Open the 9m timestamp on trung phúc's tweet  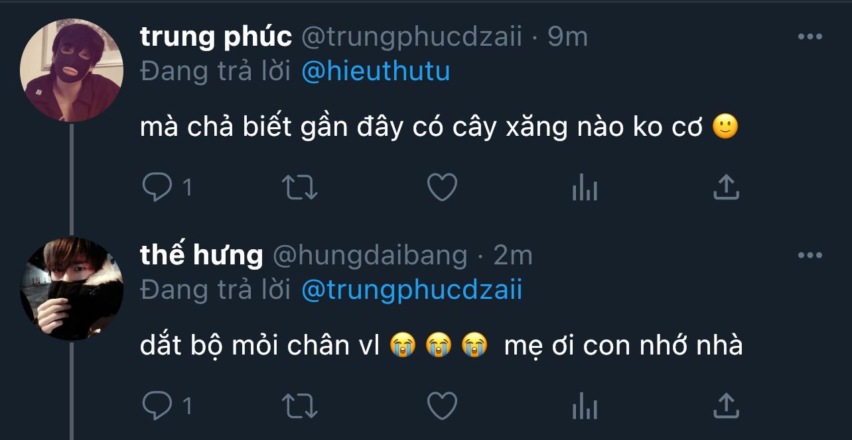568,37
